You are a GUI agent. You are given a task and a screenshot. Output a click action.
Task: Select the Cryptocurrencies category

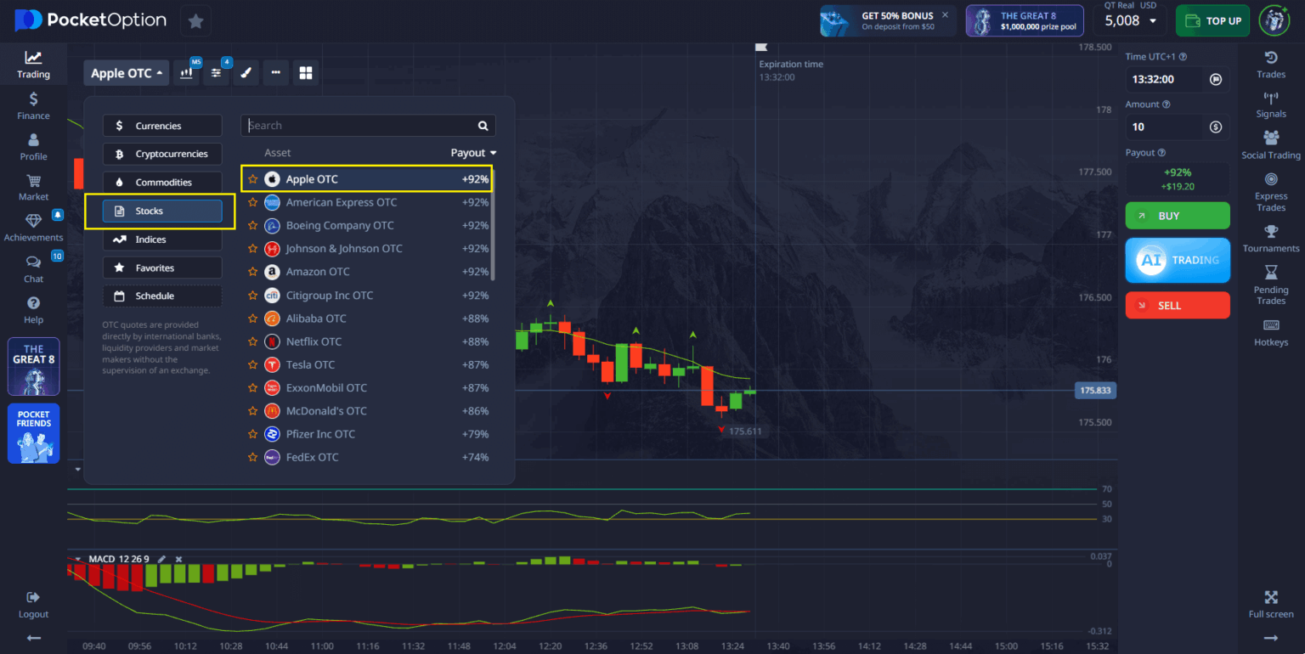coord(162,154)
